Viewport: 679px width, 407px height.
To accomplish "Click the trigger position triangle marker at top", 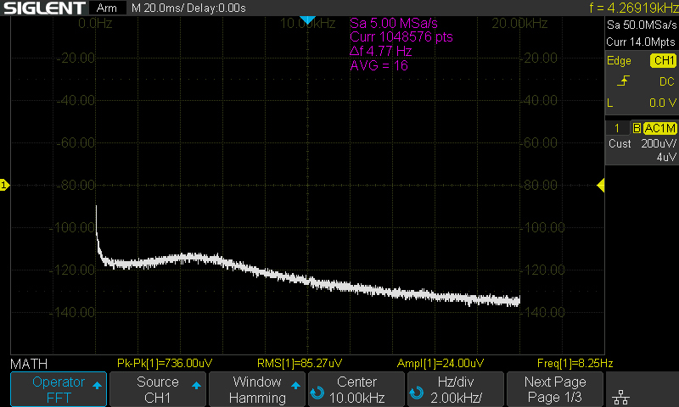I will coord(307,20).
